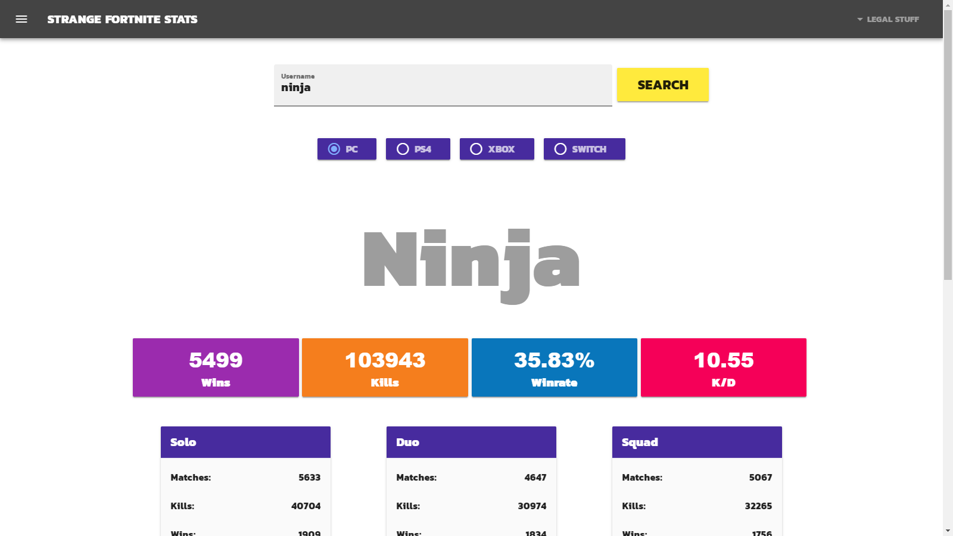Image resolution: width=953 pixels, height=536 pixels.
Task: Click the yellow Search button
Action: [x=662, y=85]
